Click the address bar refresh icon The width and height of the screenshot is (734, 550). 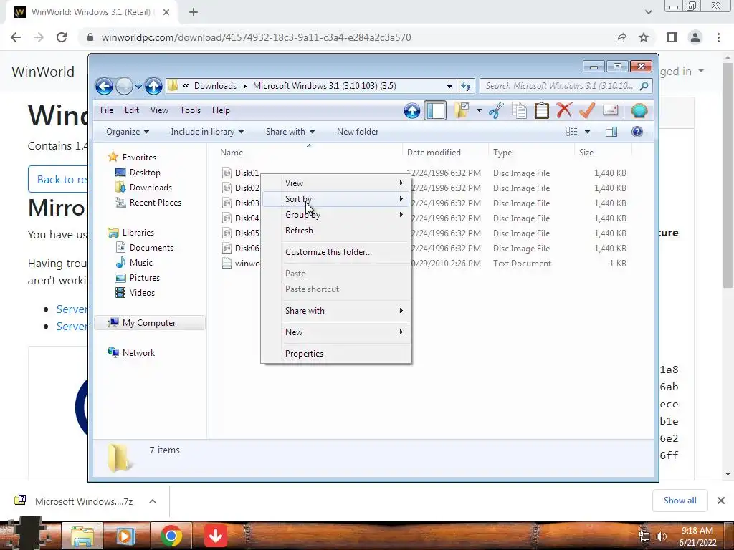pyautogui.click(x=466, y=86)
